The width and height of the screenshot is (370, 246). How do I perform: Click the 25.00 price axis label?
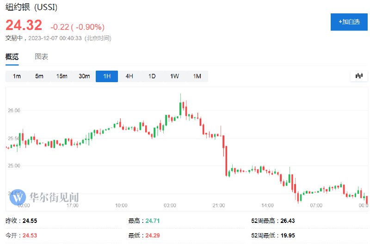[14, 166]
